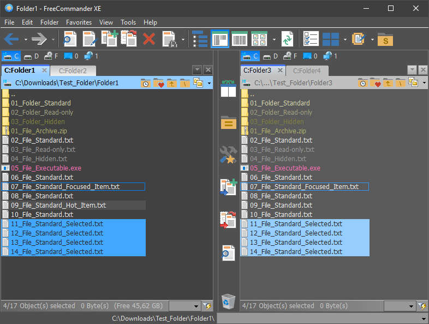This screenshot has width=429, height=324.
Task: Click the back navigation arrow
Action: click(12, 39)
